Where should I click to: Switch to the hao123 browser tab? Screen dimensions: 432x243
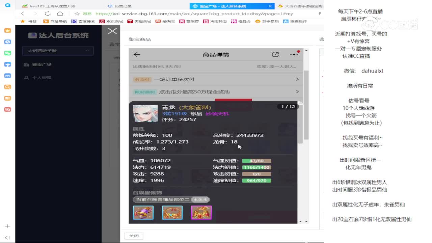pos(52,6)
